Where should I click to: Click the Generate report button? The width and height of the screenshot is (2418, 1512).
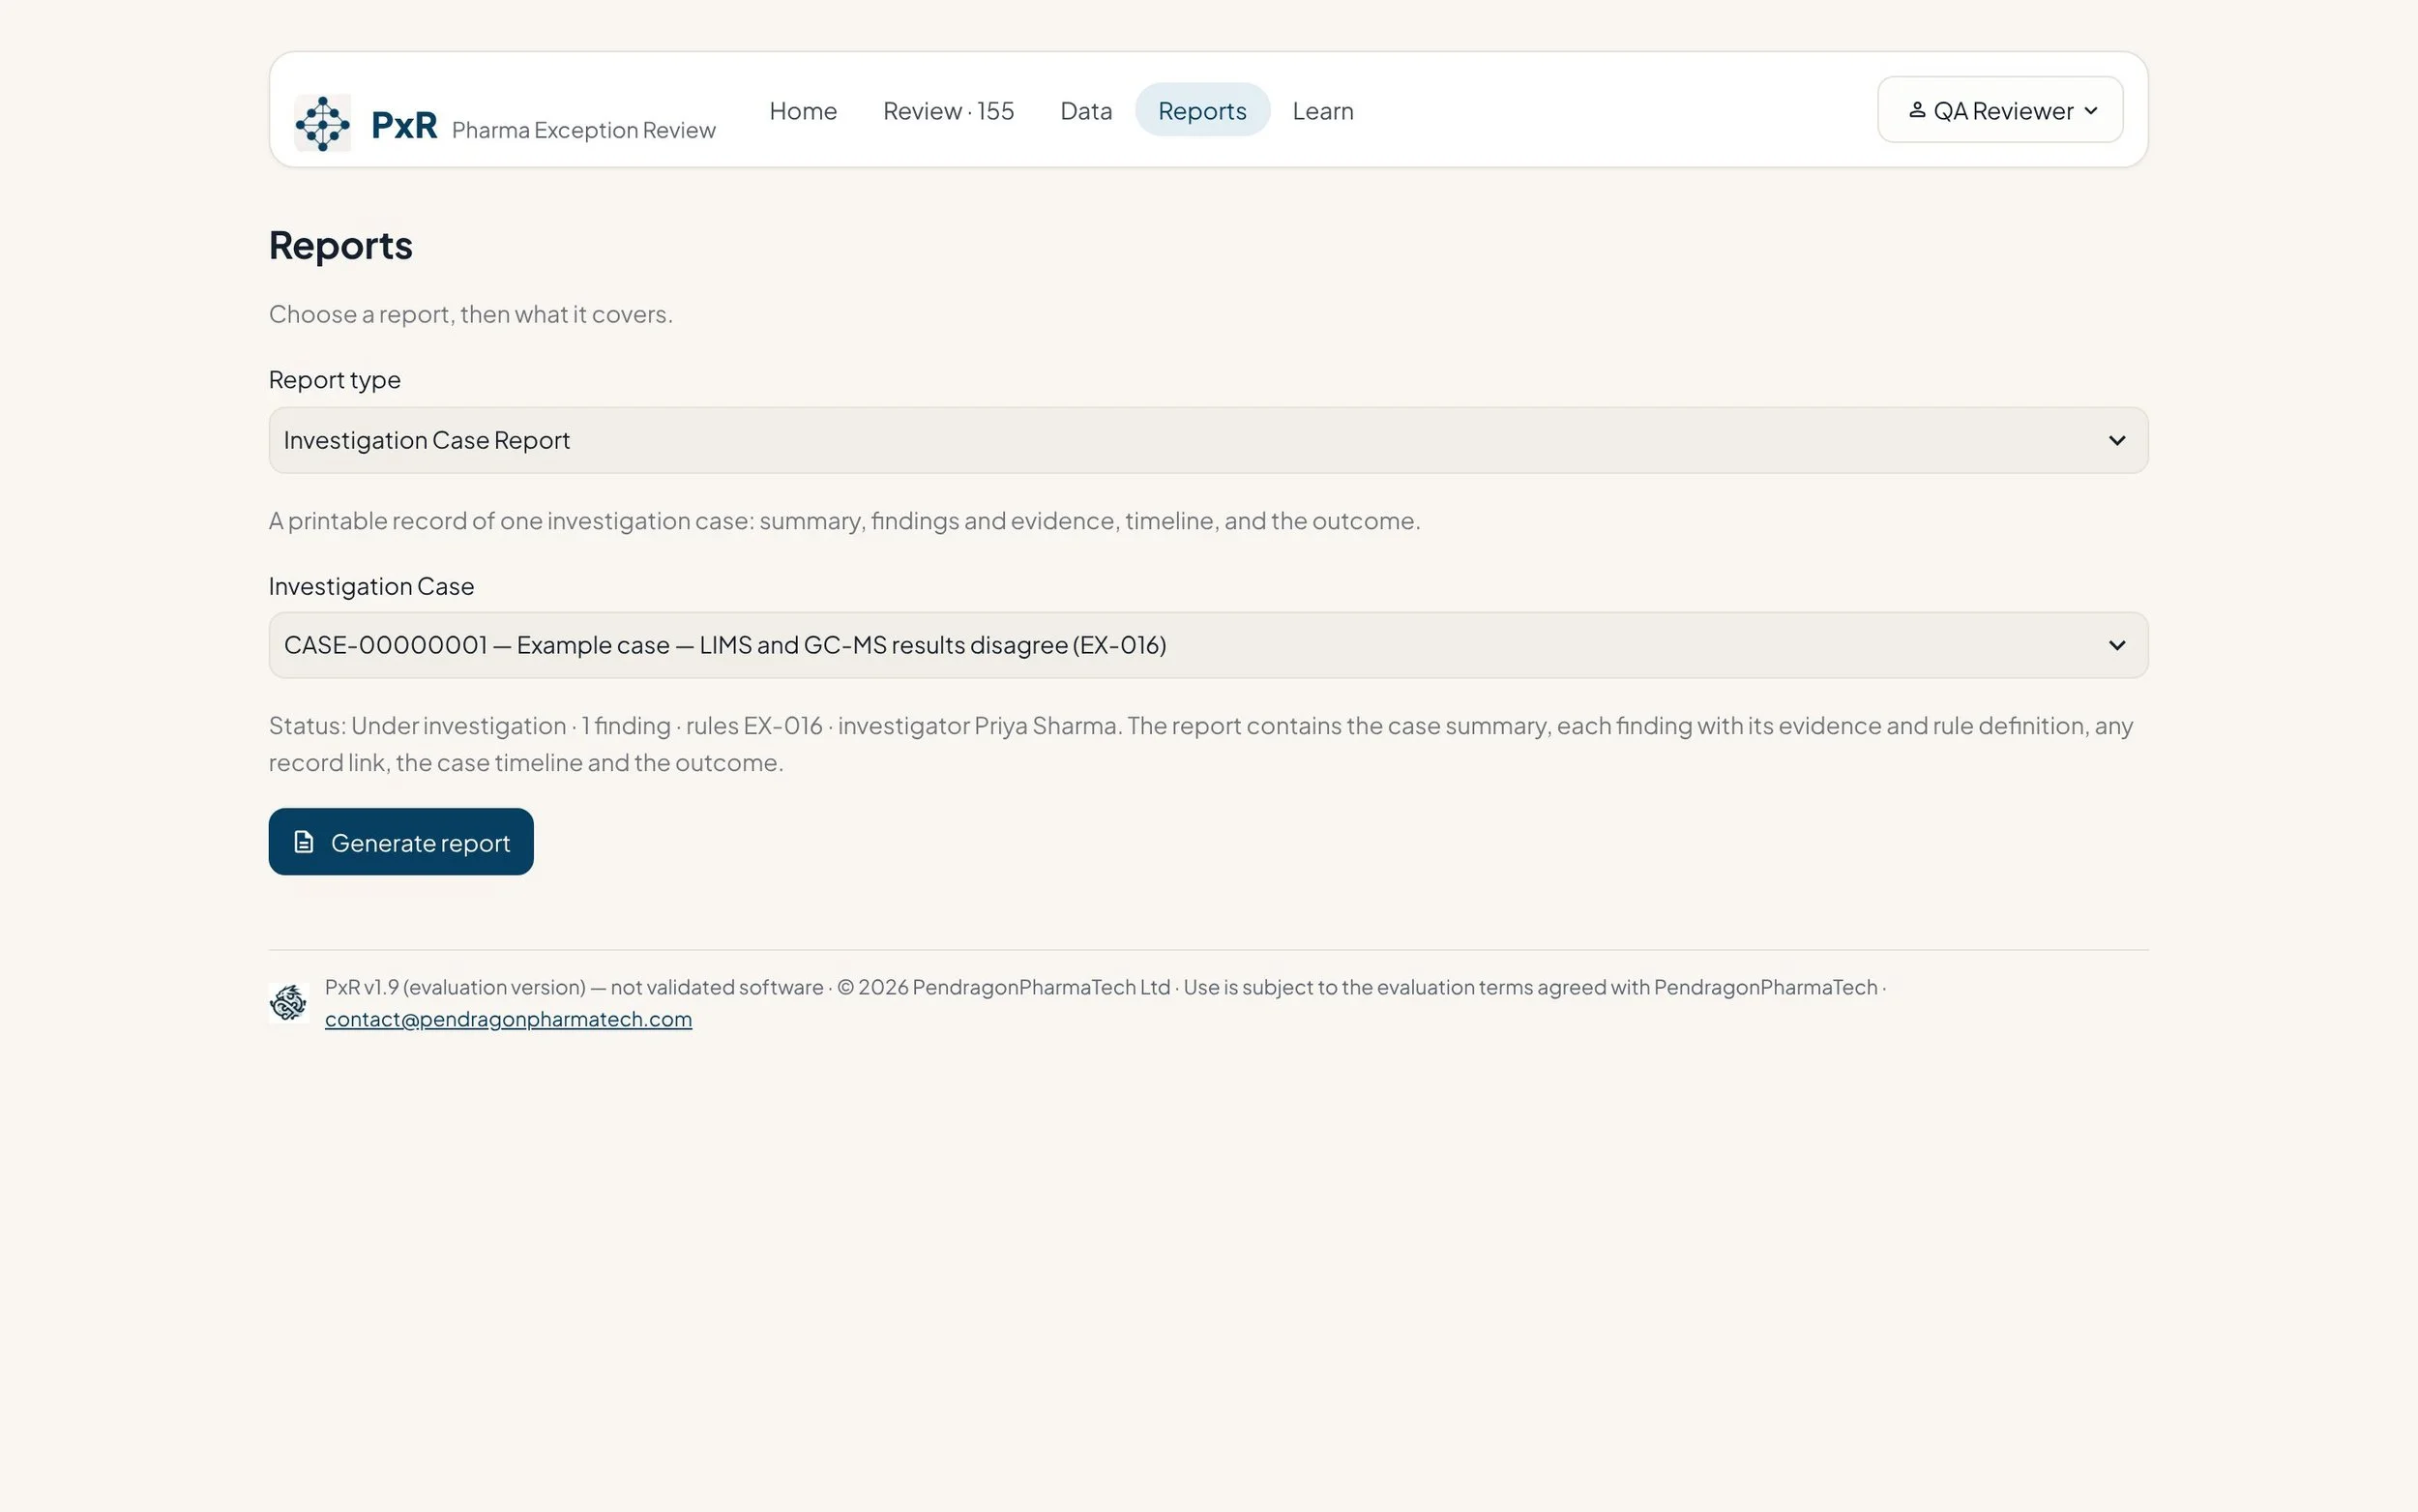[400, 842]
